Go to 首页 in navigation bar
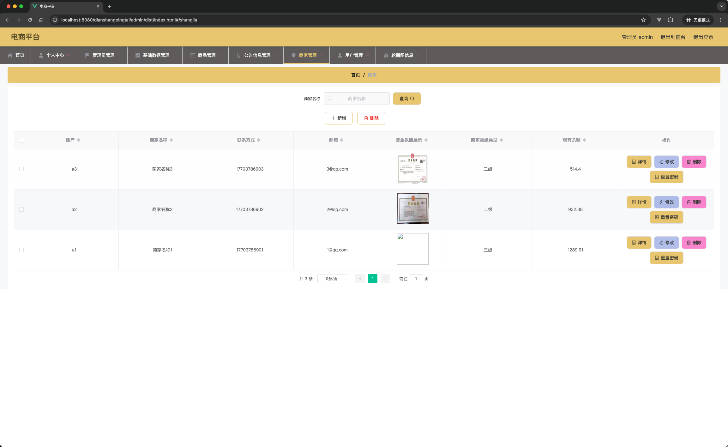This screenshot has width=728, height=447. point(16,55)
